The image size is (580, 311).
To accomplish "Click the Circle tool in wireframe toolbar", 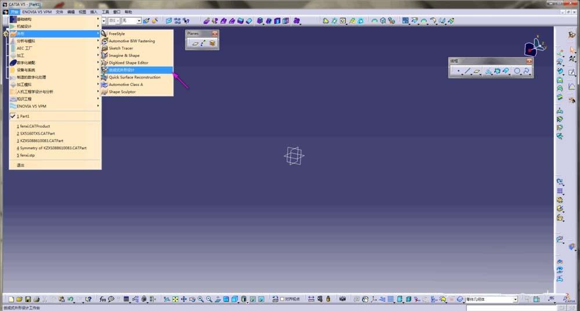I will coord(517,71).
